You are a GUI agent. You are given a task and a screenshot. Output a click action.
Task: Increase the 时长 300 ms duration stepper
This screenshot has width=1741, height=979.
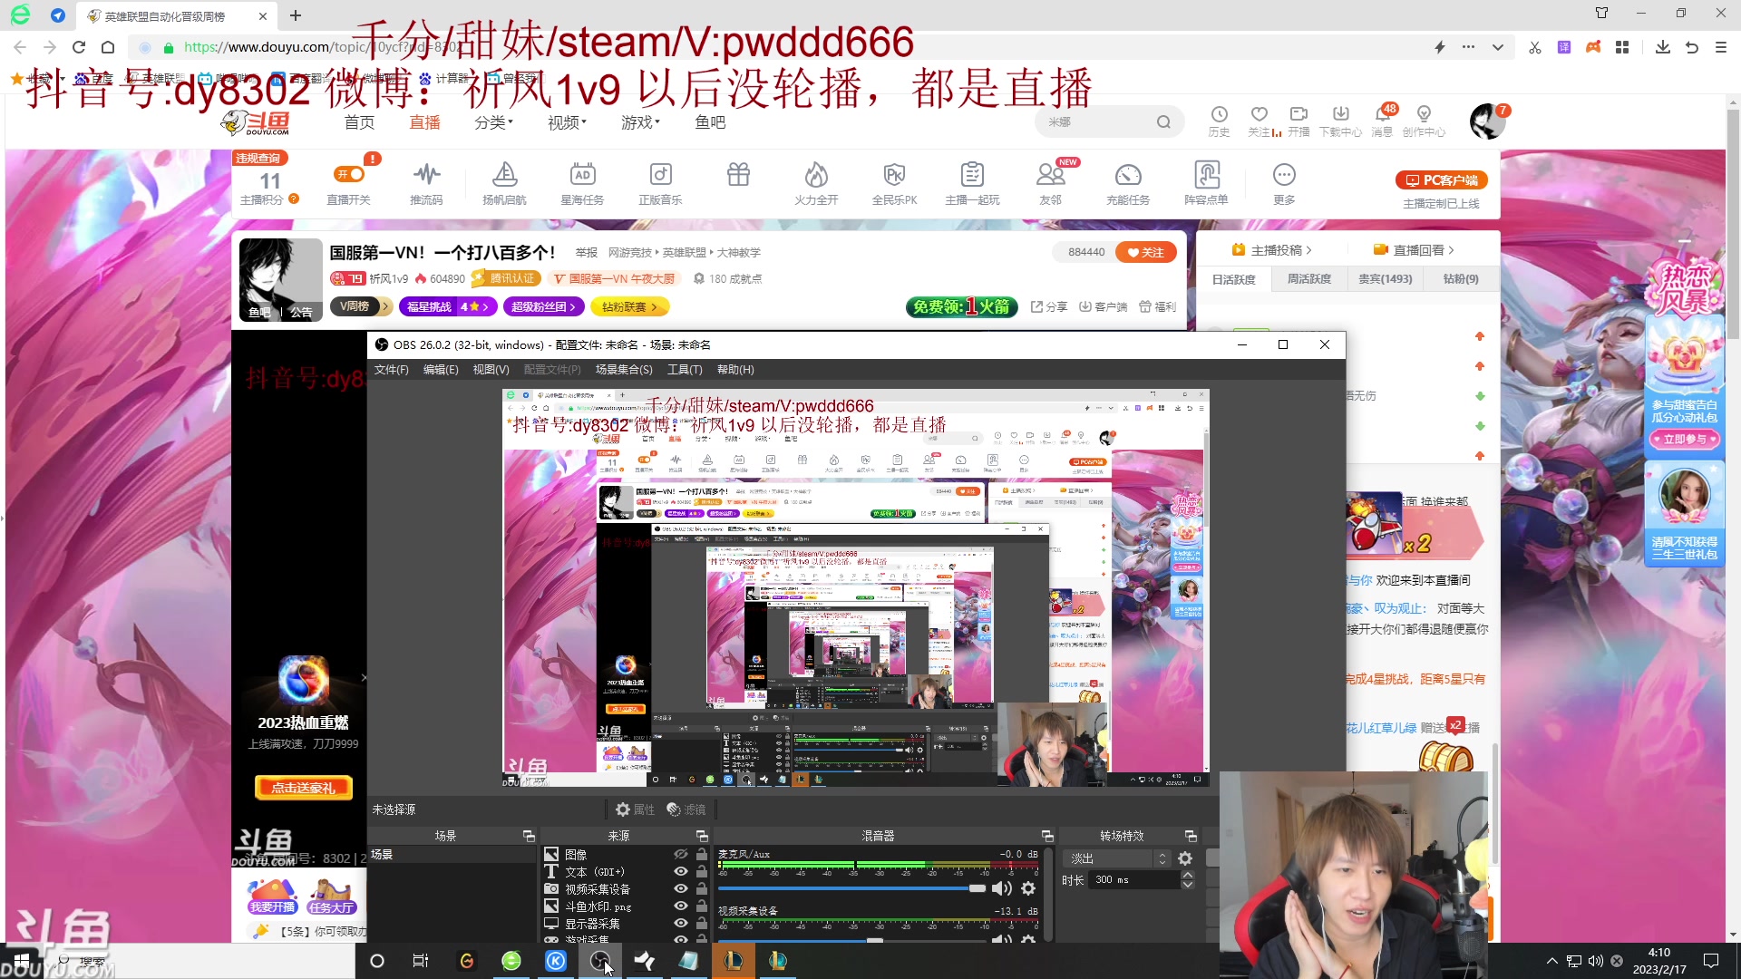tap(1188, 875)
